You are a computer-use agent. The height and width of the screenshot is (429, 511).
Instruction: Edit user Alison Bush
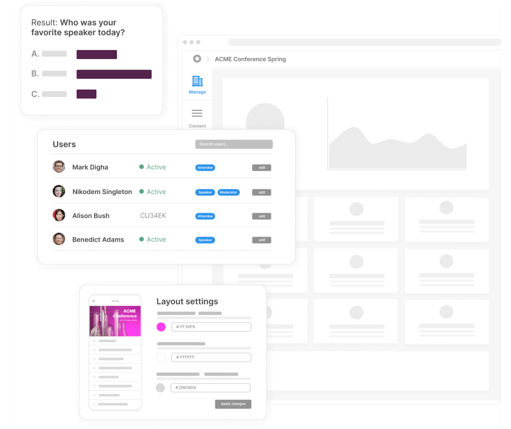pyautogui.click(x=262, y=216)
